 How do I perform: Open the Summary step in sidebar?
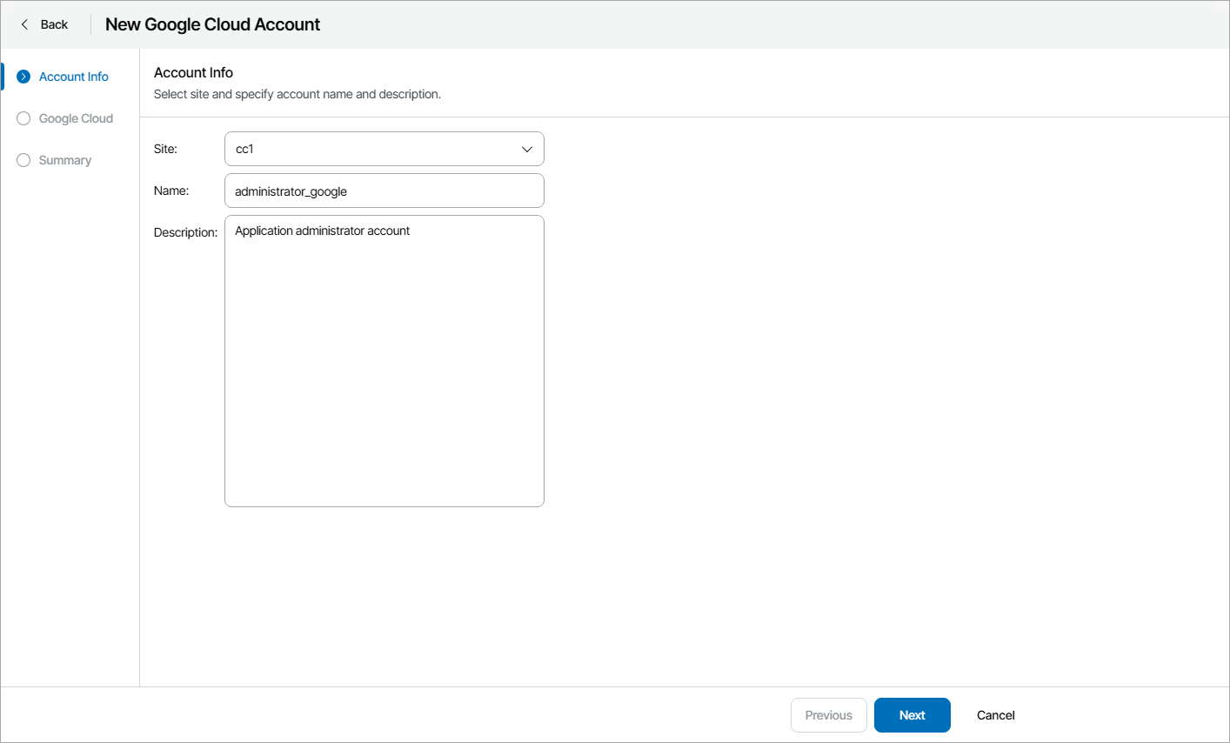tap(64, 160)
